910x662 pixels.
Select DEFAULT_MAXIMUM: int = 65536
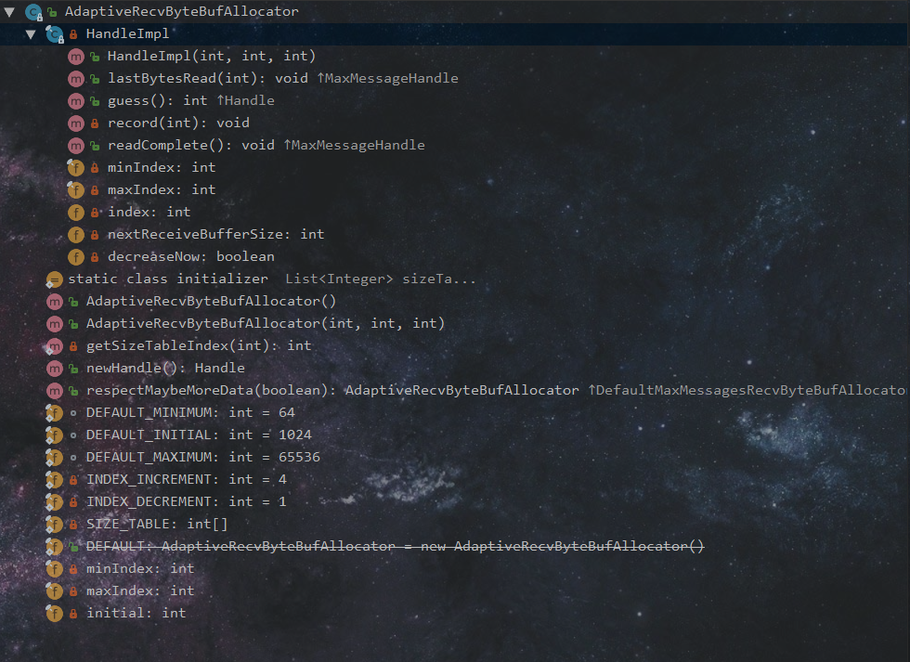203,457
